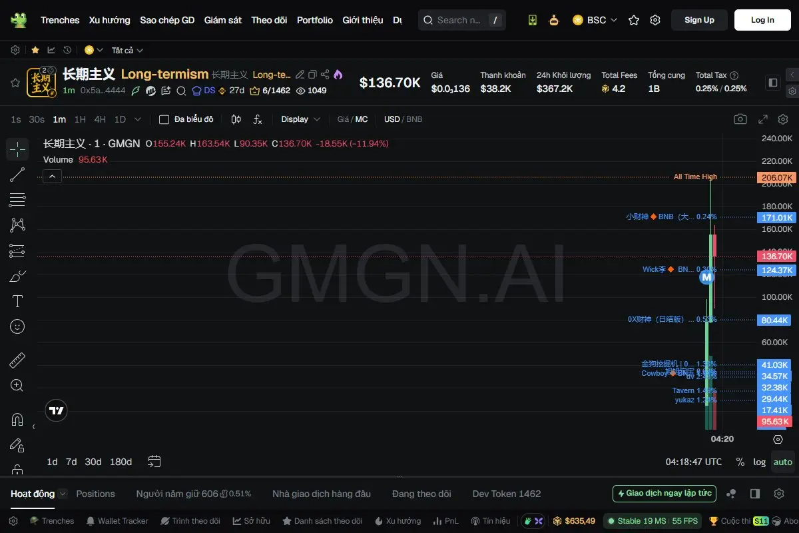Screen dimensions: 799x533
Task: Click the Sign Up button
Action: point(699,20)
